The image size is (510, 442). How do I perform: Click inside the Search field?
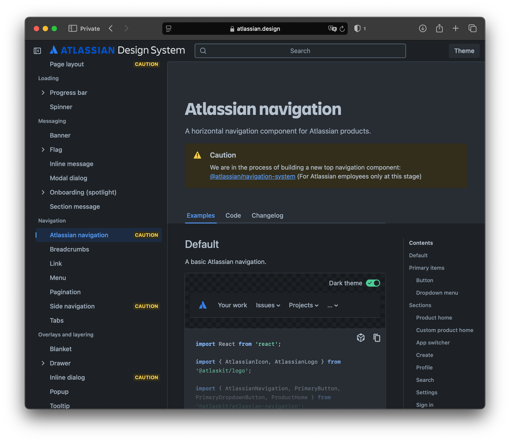[300, 51]
